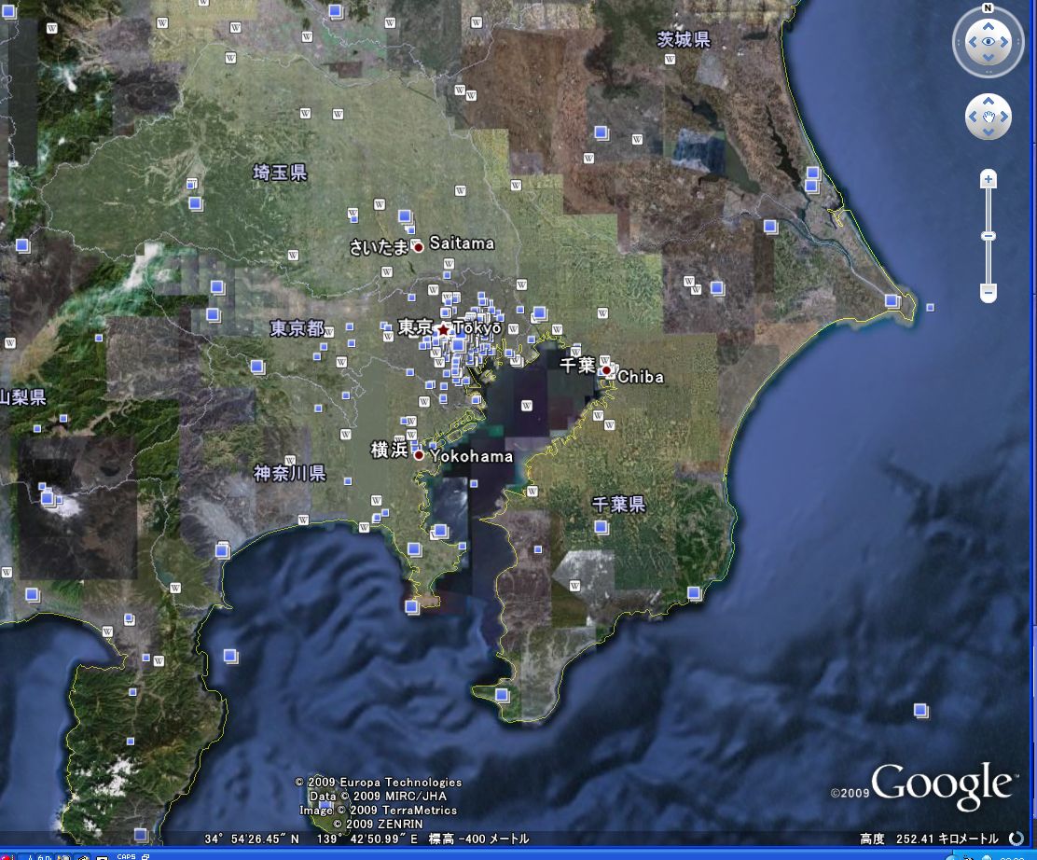The height and width of the screenshot is (860, 1037).
Task: Pan map up with Move joystick arrow
Action: pos(989,102)
